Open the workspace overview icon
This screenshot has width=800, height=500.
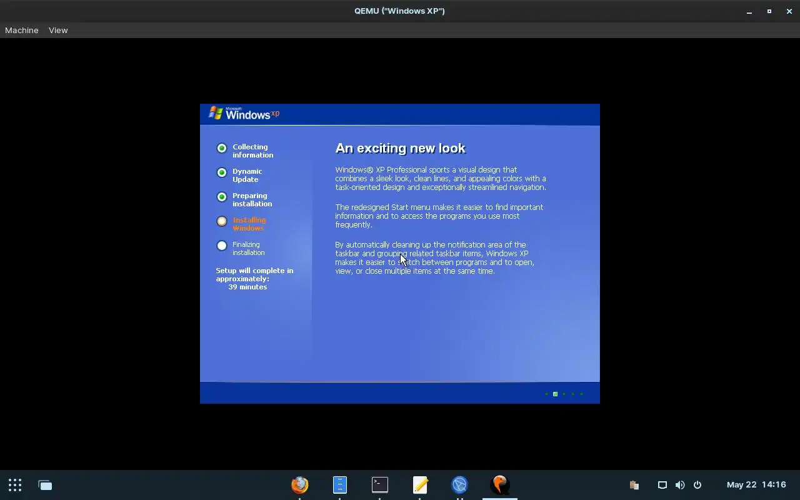tap(45, 485)
